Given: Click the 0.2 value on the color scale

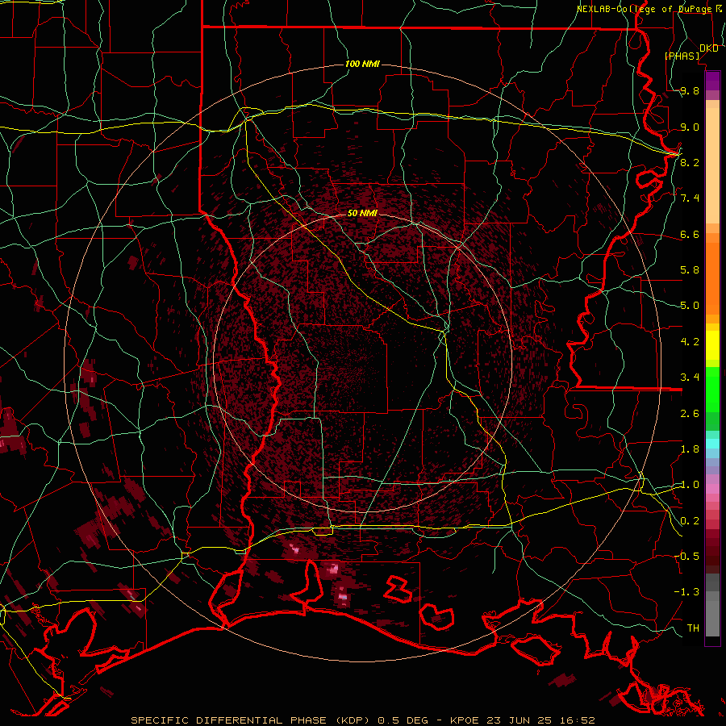Looking at the screenshot, I should coord(690,521).
